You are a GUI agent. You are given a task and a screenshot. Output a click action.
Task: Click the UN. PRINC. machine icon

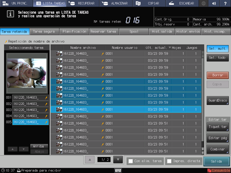5,3
